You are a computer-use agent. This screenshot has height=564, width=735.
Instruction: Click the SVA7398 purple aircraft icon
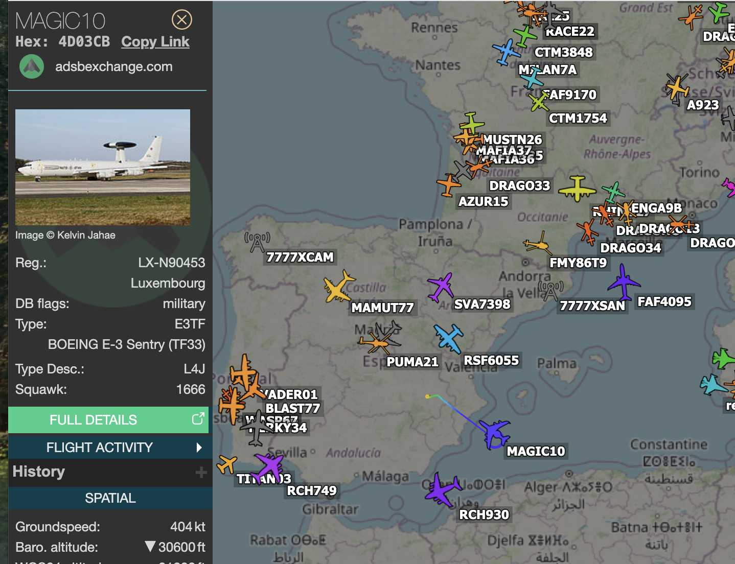pos(441,287)
